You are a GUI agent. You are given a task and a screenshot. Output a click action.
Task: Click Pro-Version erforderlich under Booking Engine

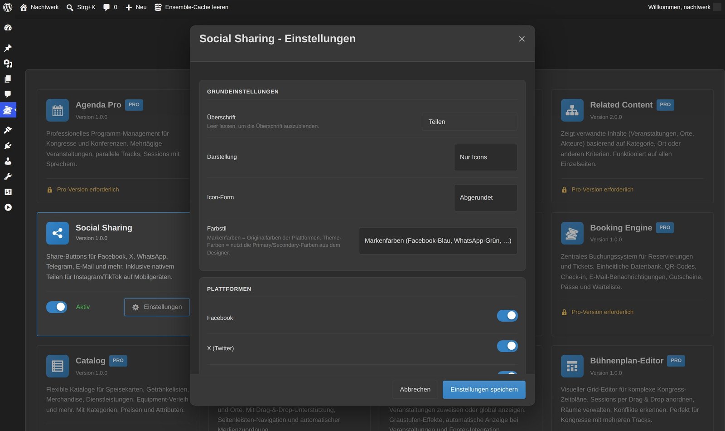(x=602, y=312)
